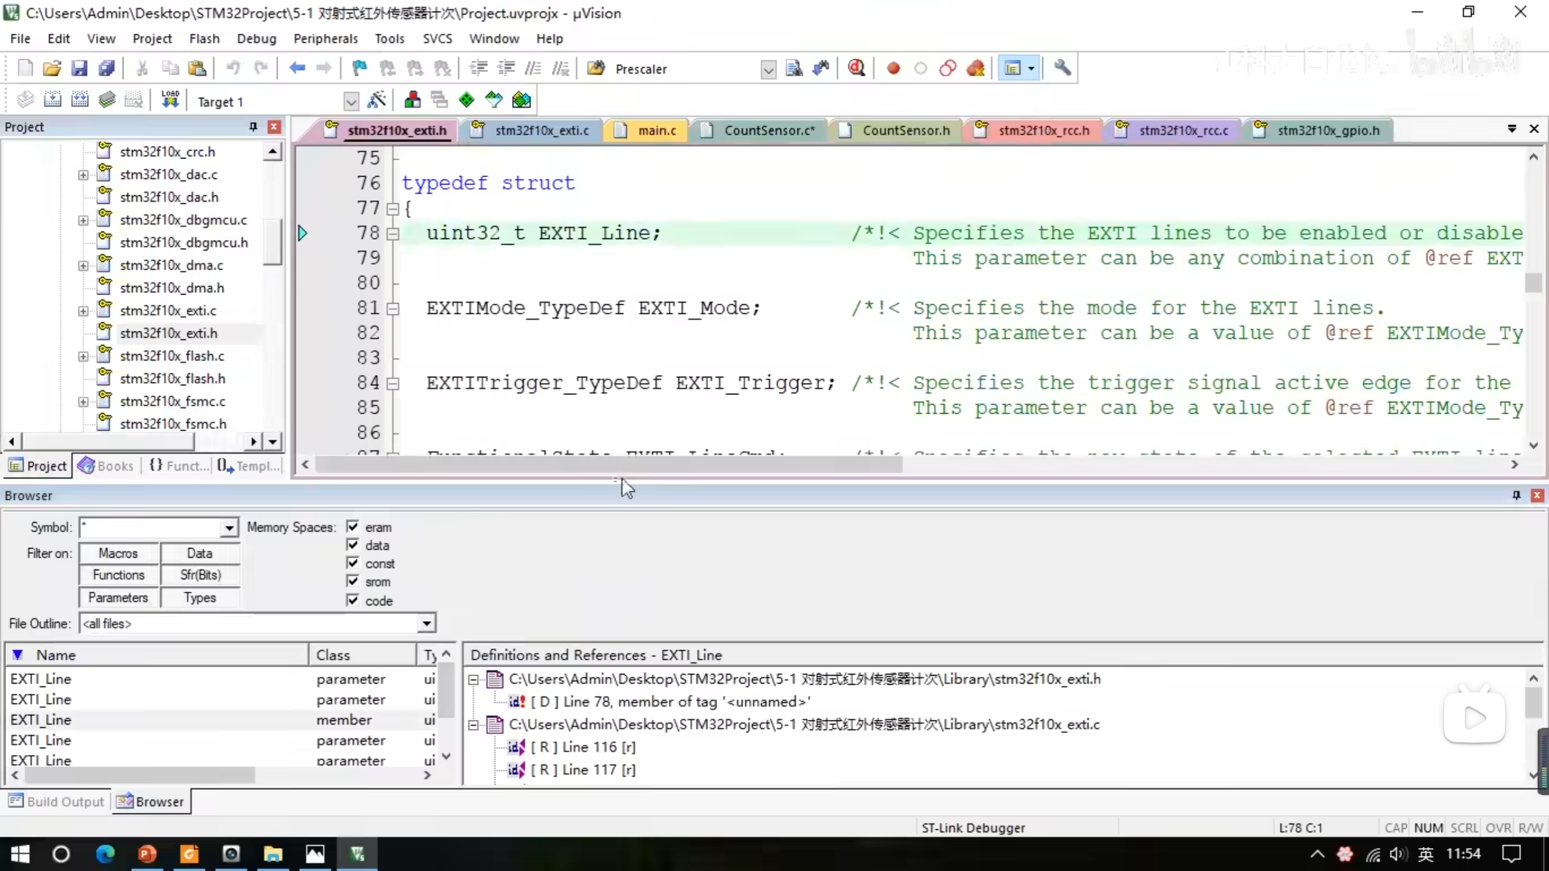Uncheck the eram memory space checkbox

pyautogui.click(x=353, y=526)
